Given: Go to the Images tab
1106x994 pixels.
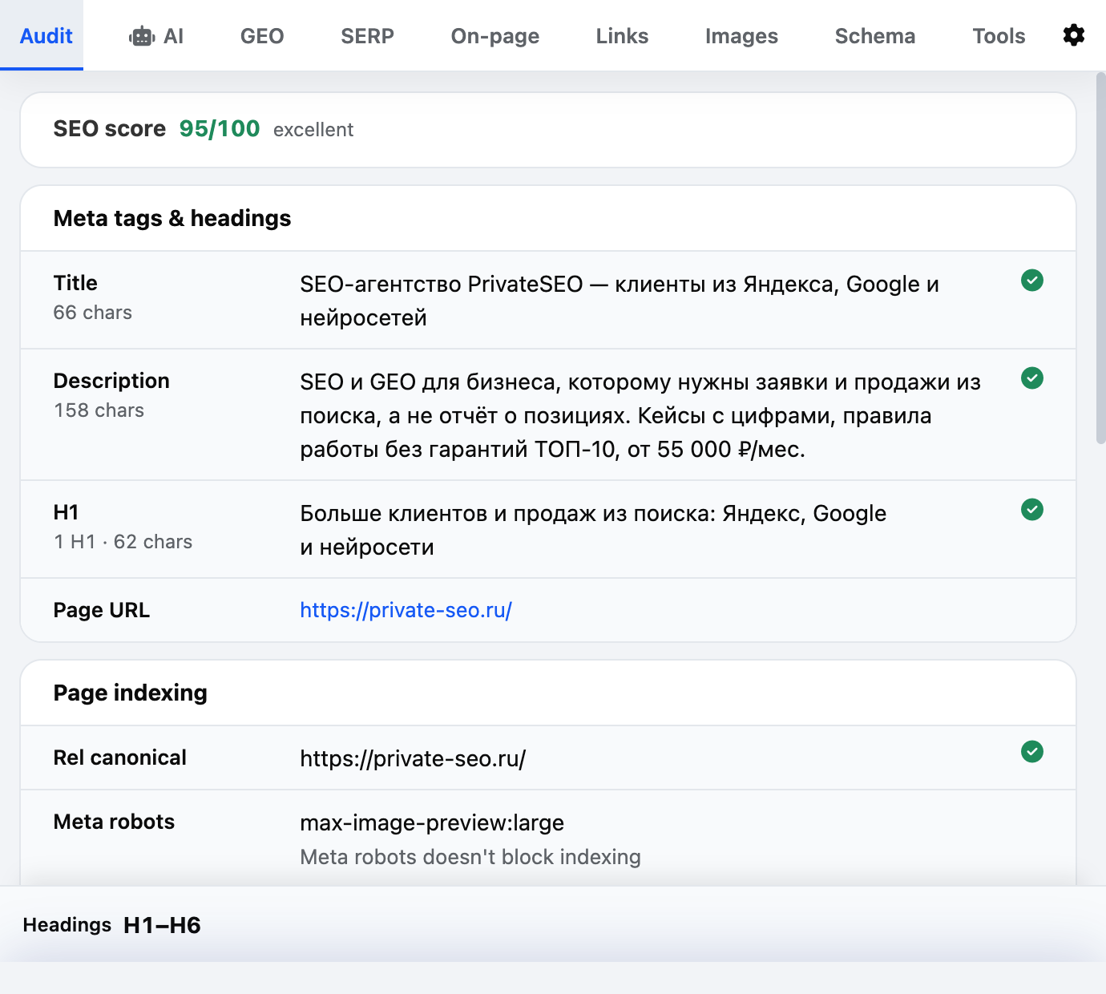Looking at the screenshot, I should (x=741, y=36).
